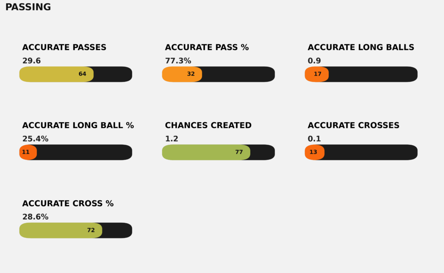The image size is (444, 273).
Task: Click the Accurate Long Ball % label
Action: (x=78, y=126)
